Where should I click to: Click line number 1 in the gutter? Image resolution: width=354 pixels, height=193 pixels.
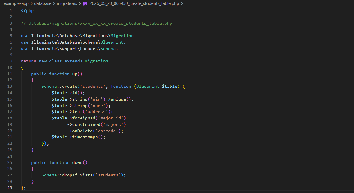coord(11,10)
